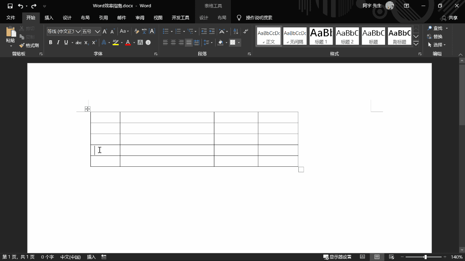Click the Share (共享) button
The image size is (465, 261).
[450, 18]
